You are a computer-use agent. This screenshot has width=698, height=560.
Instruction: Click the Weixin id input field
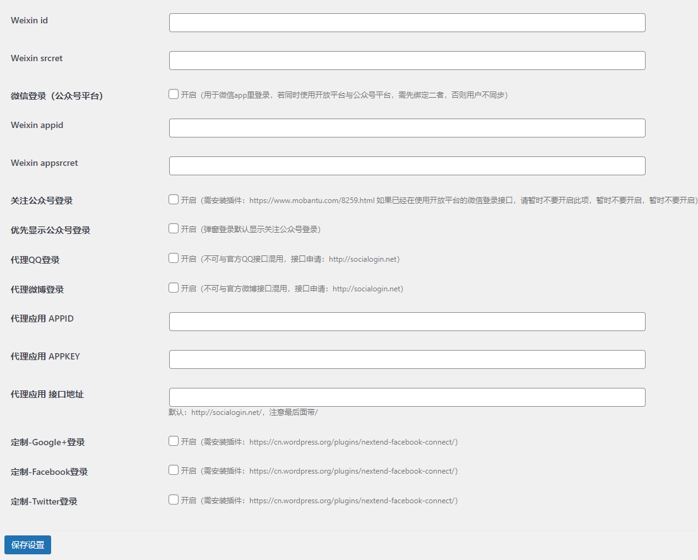click(407, 23)
